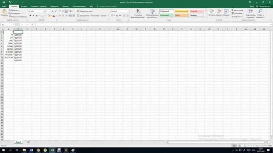The width and height of the screenshot is (273, 153).
Task: Click the Insert Function fx icon
Action: tap(32, 25)
